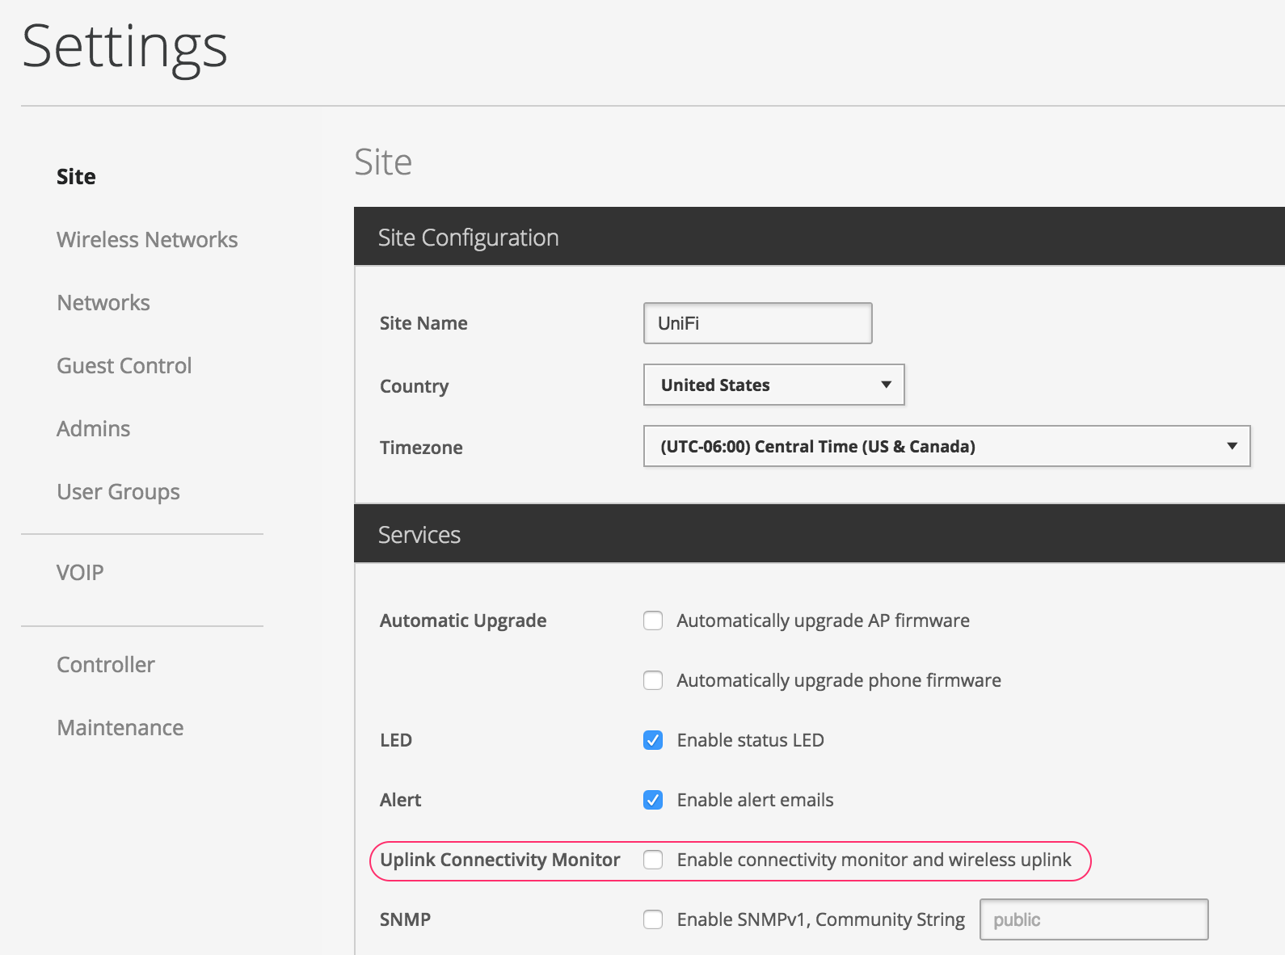1285x955 pixels.
Task: Open User Groups settings
Action: click(x=118, y=492)
